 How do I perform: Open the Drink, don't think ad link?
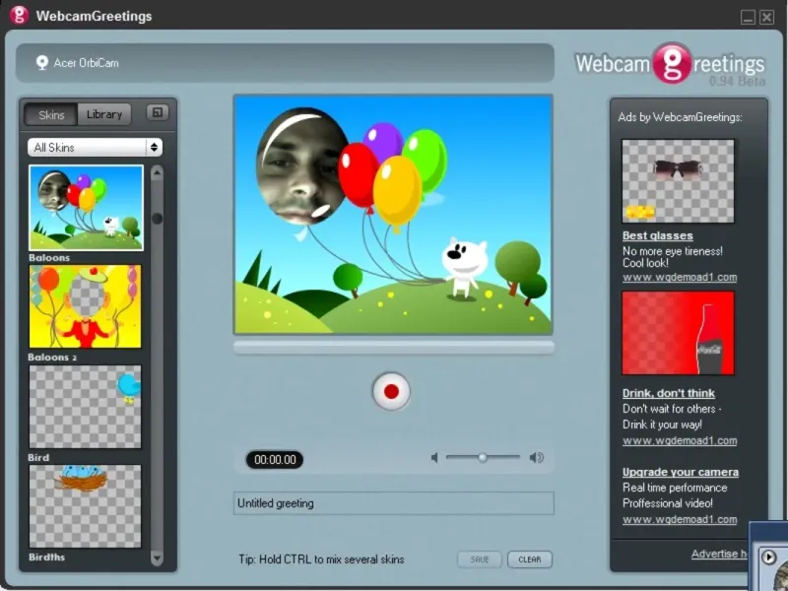[669, 393]
